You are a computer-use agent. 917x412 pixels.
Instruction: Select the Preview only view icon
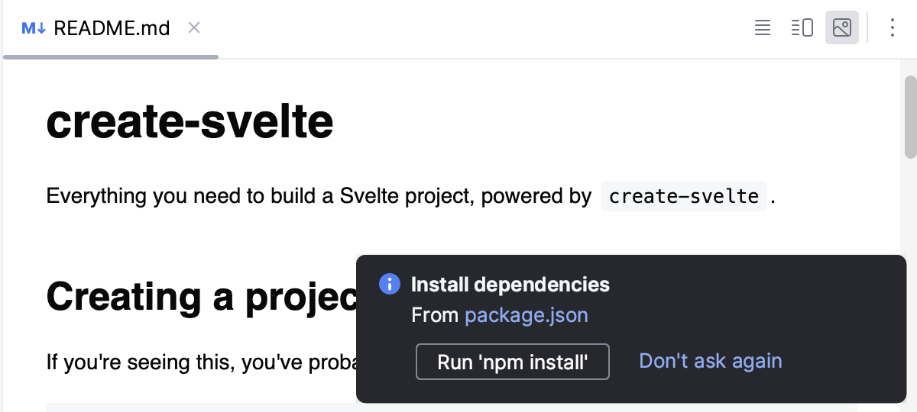pyautogui.click(x=841, y=28)
